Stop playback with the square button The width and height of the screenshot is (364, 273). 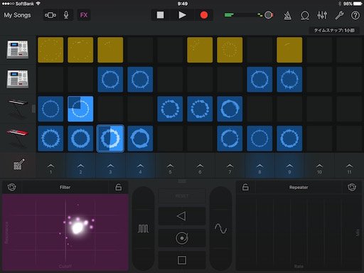(x=161, y=15)
